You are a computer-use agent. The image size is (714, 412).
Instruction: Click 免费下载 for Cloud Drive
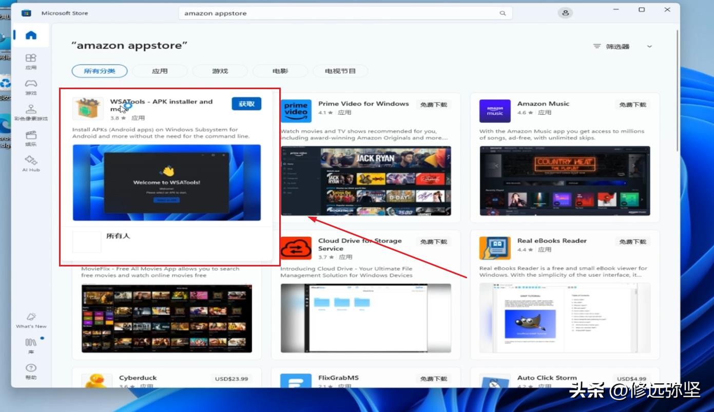[x=434, y=242]
